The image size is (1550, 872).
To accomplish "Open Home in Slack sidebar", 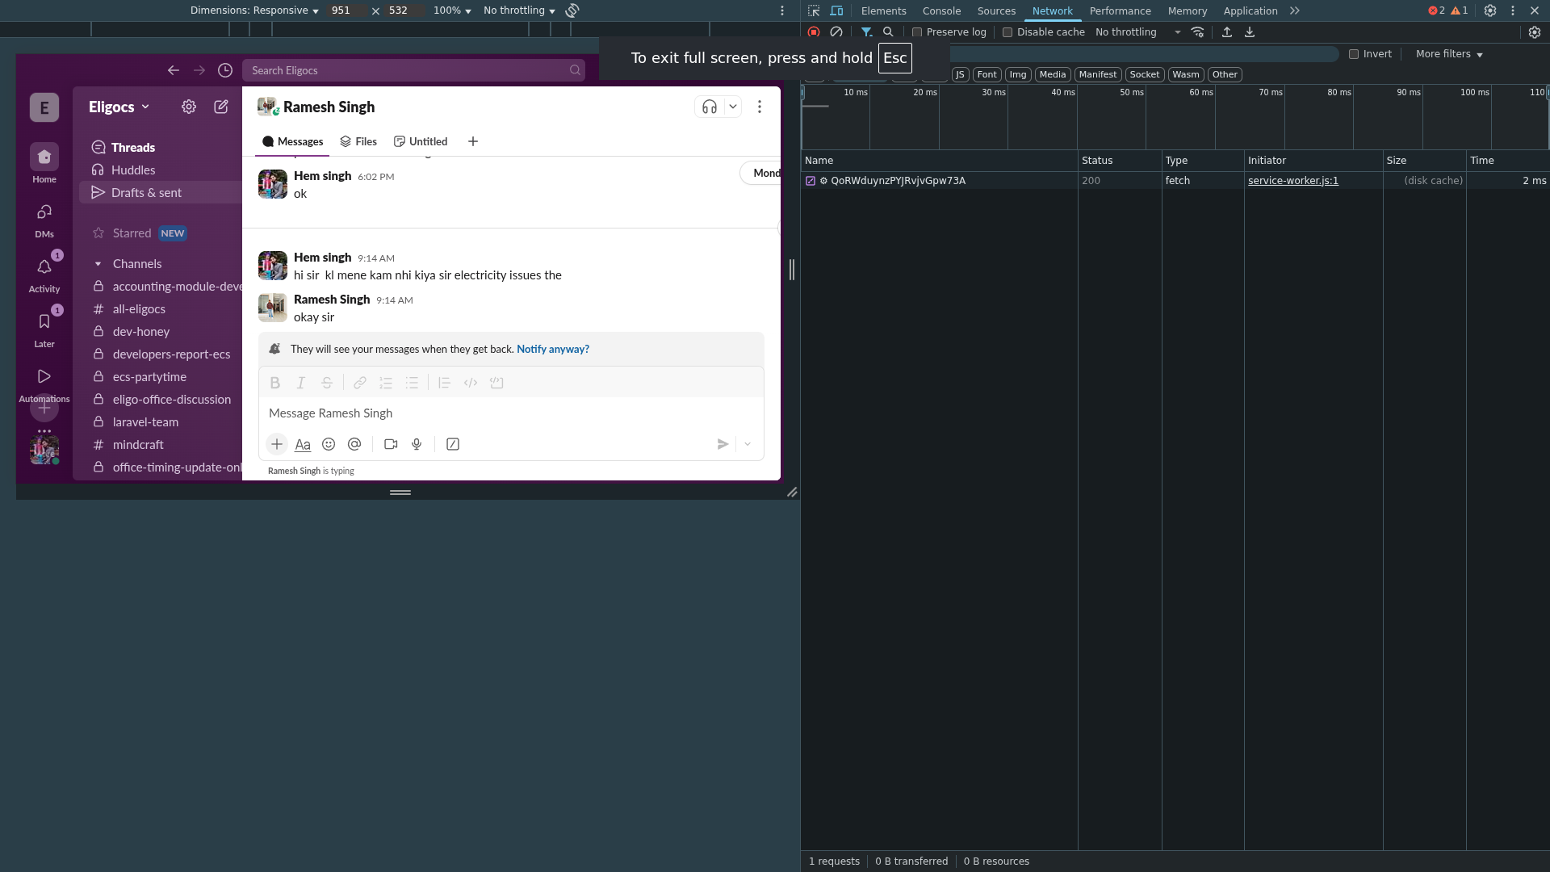I will pyautogui.click(x=44, y=164).
